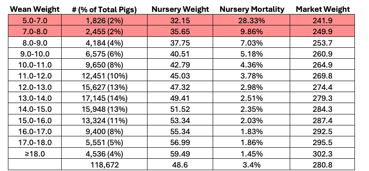369x171 pixels.
Task: Select the 17,145 (14%) cell
Action: pos(104,98)
